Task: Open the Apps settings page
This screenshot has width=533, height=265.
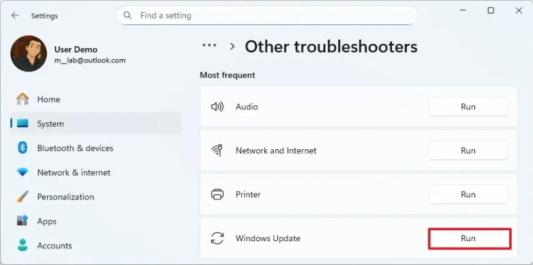Action: pos(46,221)
